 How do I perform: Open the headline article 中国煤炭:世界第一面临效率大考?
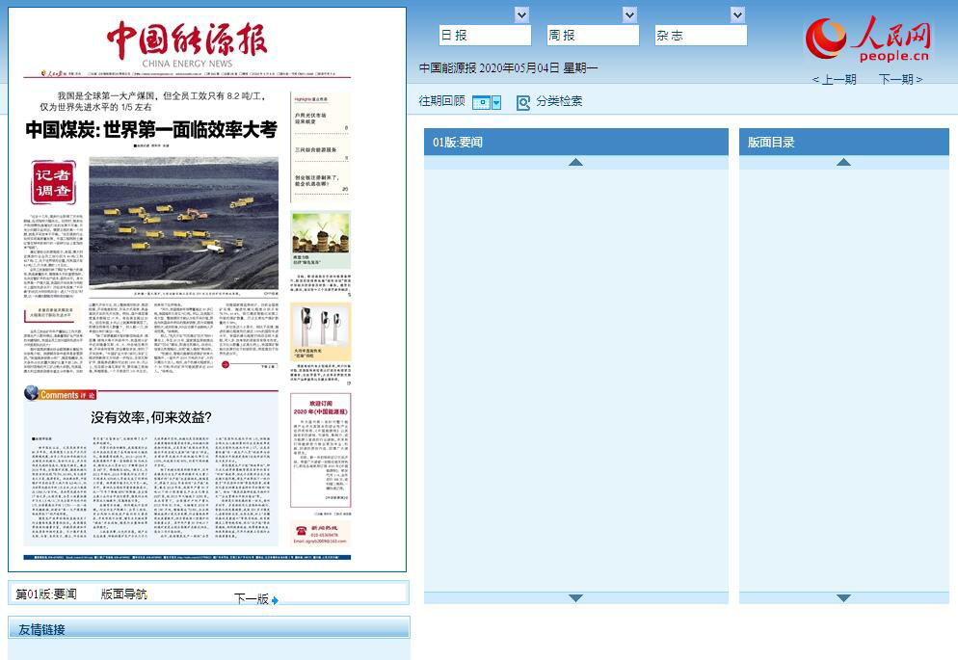point(151,130)
